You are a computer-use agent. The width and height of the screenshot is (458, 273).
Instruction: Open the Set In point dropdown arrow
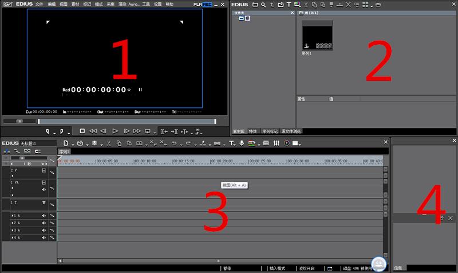click(x=54, y=133)
